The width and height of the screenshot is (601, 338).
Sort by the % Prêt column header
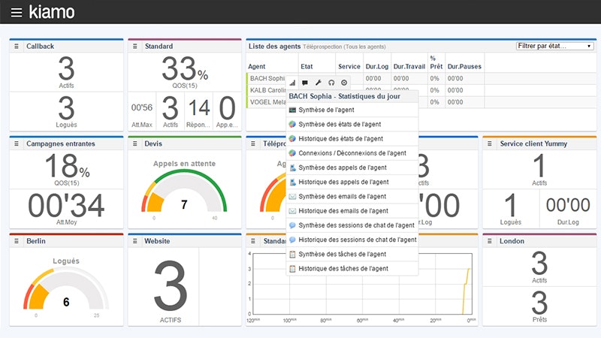[436, 62]
